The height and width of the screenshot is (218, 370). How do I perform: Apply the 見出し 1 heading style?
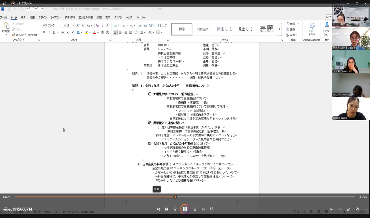click(224, 29)
